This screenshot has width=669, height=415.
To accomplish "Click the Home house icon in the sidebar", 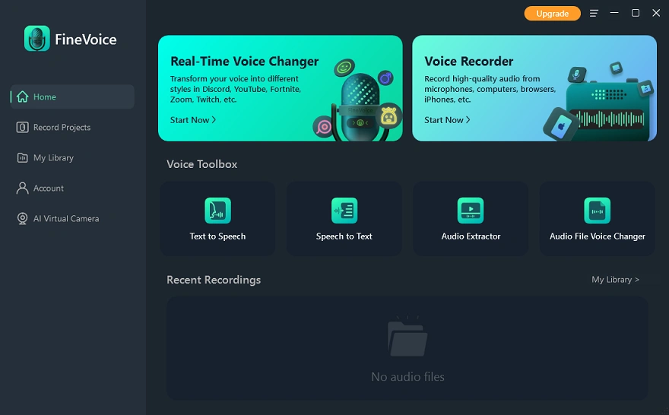I will click(22, 97).
